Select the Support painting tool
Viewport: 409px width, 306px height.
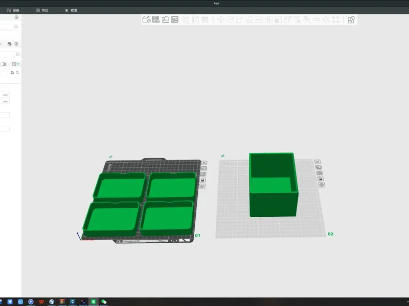tap(278, 20)
